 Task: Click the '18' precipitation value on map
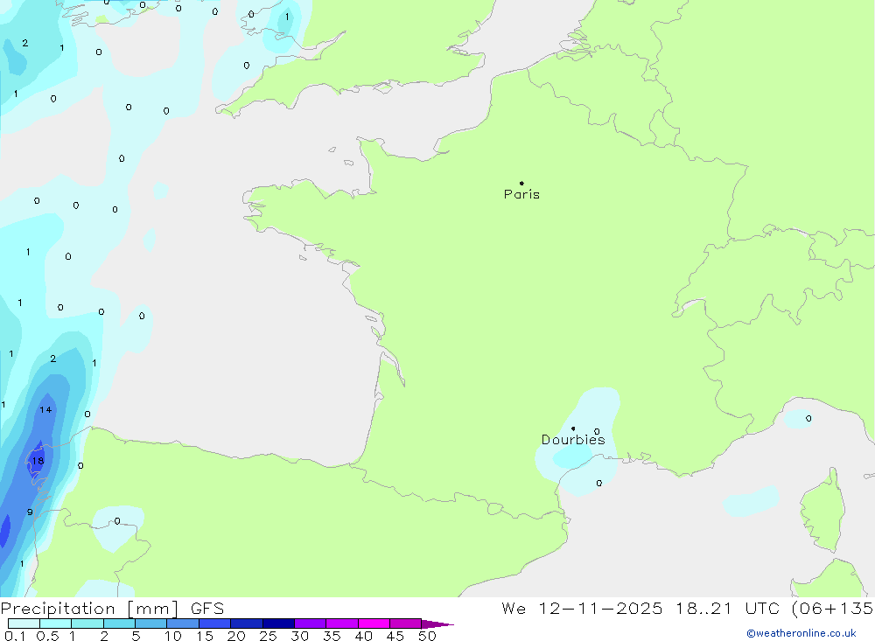pyautogui.click(x=38, y=461)
